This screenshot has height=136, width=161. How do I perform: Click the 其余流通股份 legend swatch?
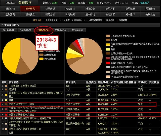41,59
